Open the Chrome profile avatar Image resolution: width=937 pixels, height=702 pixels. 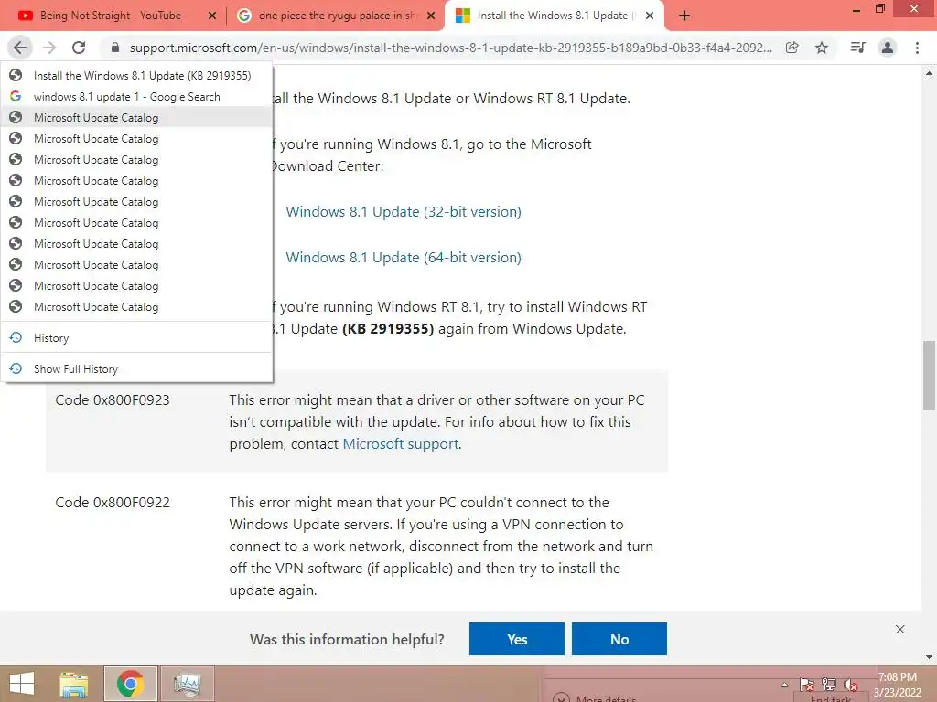(888, 48)
